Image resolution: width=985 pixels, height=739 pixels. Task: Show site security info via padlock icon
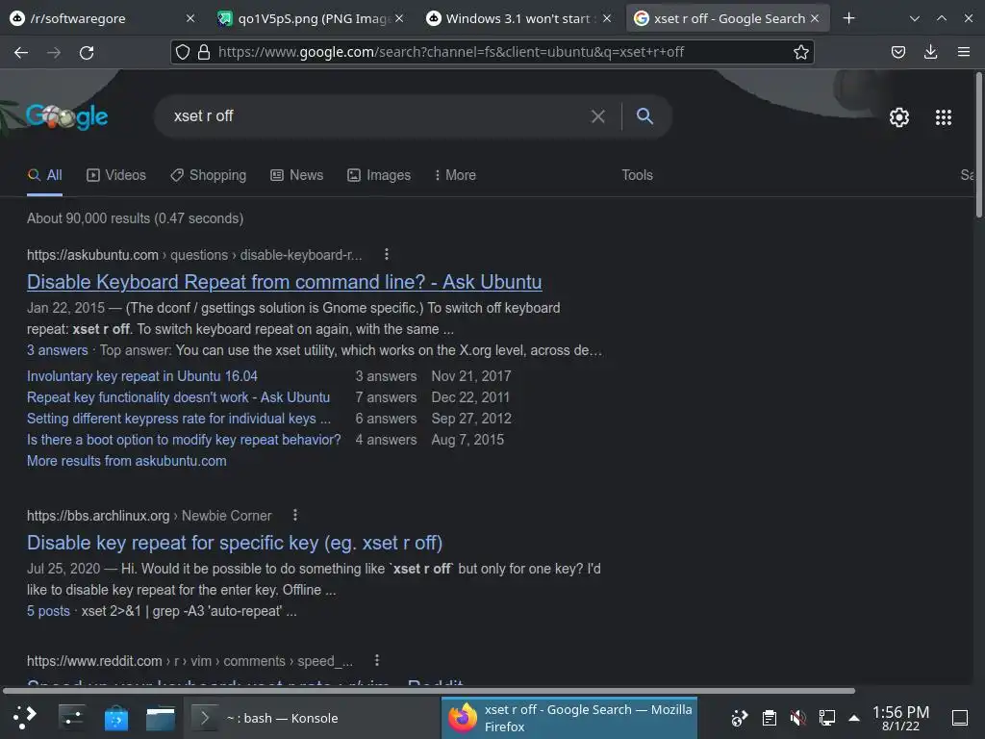tap(204, 52)
